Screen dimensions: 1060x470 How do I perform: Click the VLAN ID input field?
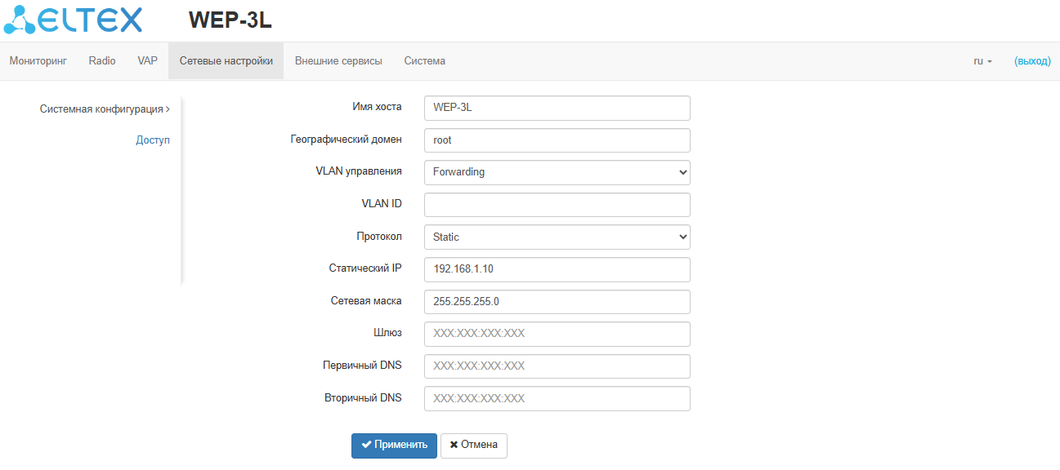[557, 205]
